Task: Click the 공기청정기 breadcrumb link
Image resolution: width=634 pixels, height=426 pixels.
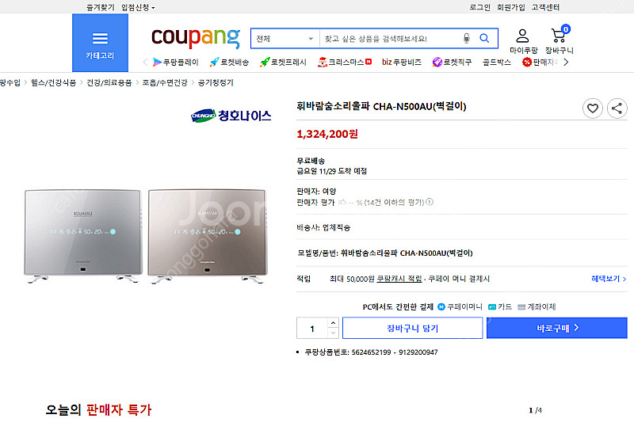Action: [215, 82]
